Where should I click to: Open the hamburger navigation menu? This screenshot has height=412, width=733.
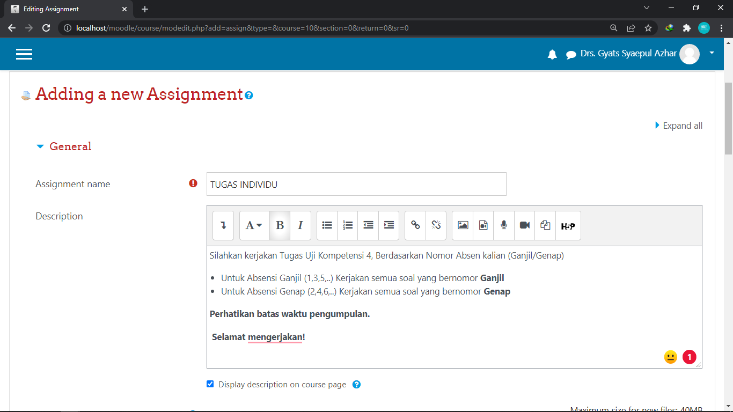click(x=24, y=54)
